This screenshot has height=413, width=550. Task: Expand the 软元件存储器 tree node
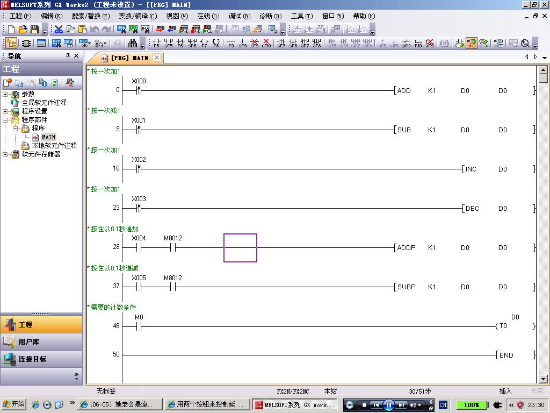click(5, 154)
